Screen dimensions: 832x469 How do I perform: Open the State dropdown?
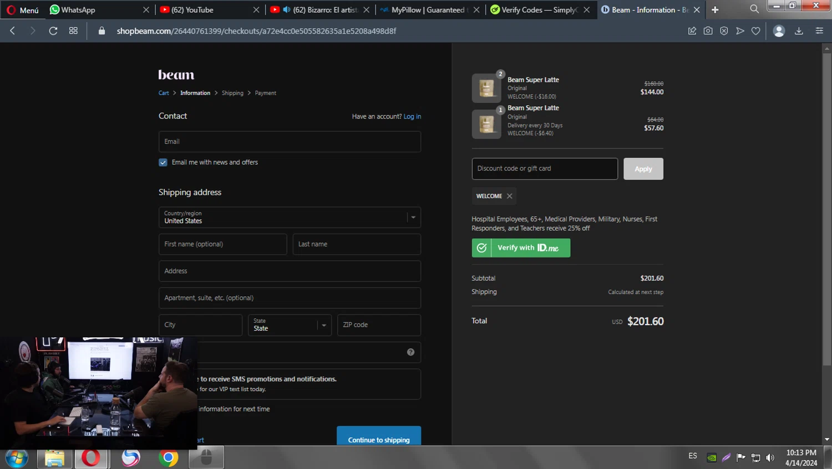pyautogui.click(x=290, y=325)
